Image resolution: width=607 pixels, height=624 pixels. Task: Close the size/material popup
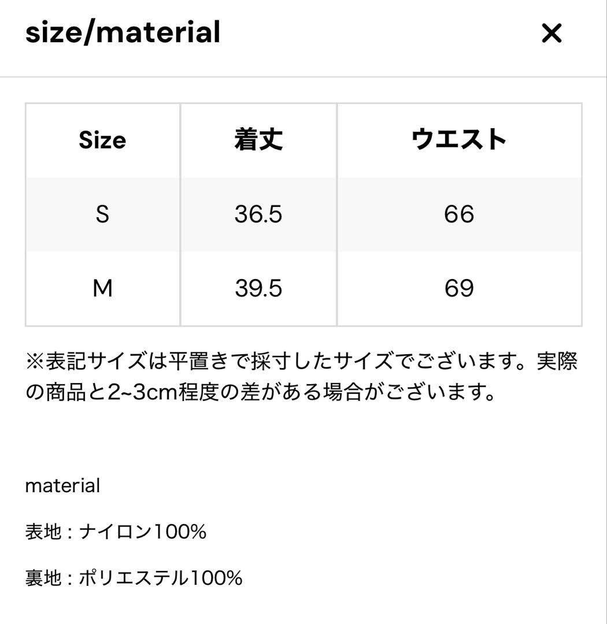pyautogui.click(x=551, y=33)
